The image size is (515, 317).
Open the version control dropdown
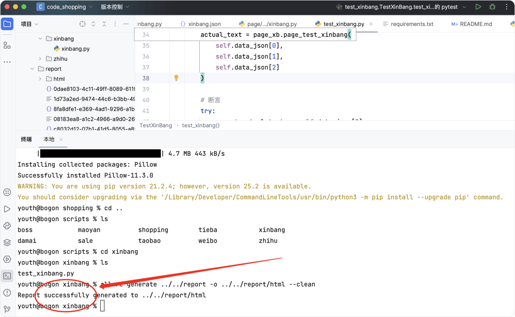point(114,7)
